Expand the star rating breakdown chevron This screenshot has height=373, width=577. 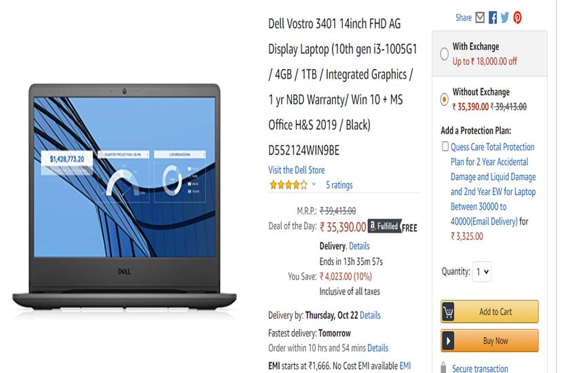coord(314,184)
